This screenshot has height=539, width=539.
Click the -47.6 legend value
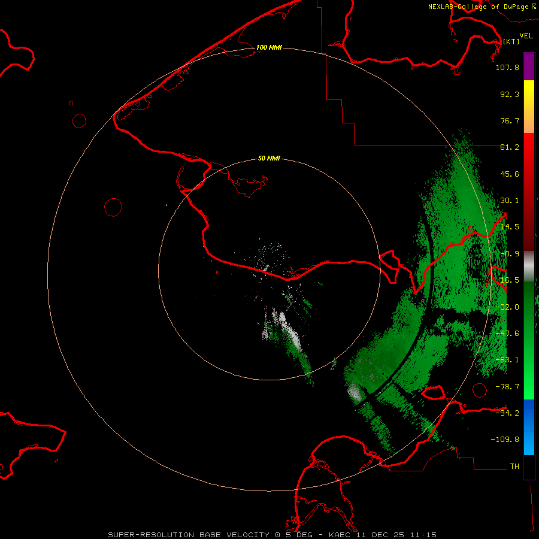(x=507, y=334)
